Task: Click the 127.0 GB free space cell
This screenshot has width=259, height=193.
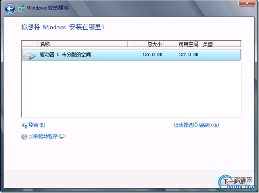Action: point(188,55)
